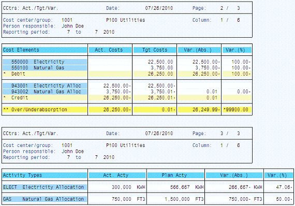Select the Credit subtotal row
This screenshot has width=295, height=206.
point(45,98)
